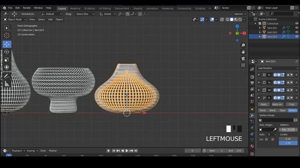
Task: Open the Output properties tab
Action: [x=252, y=83]
